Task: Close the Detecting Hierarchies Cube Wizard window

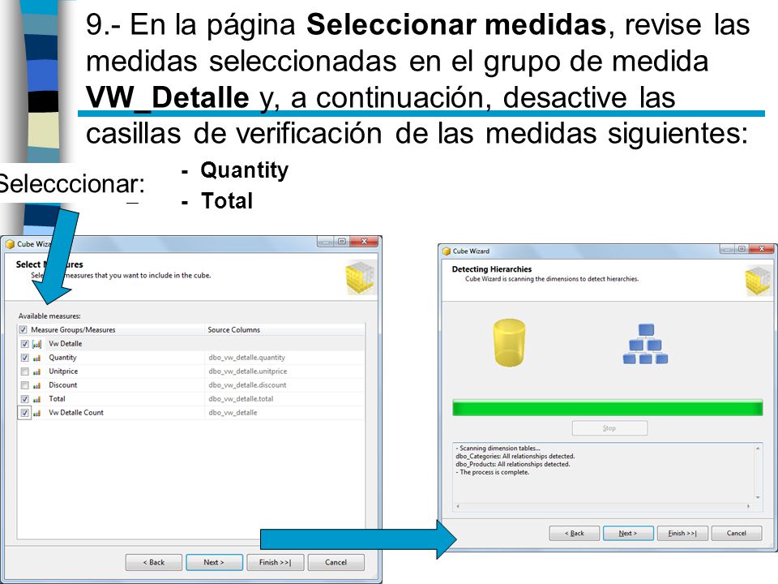Action: (762, 249)
